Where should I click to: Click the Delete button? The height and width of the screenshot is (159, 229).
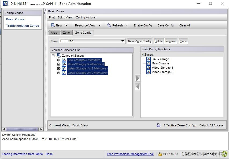158,41
